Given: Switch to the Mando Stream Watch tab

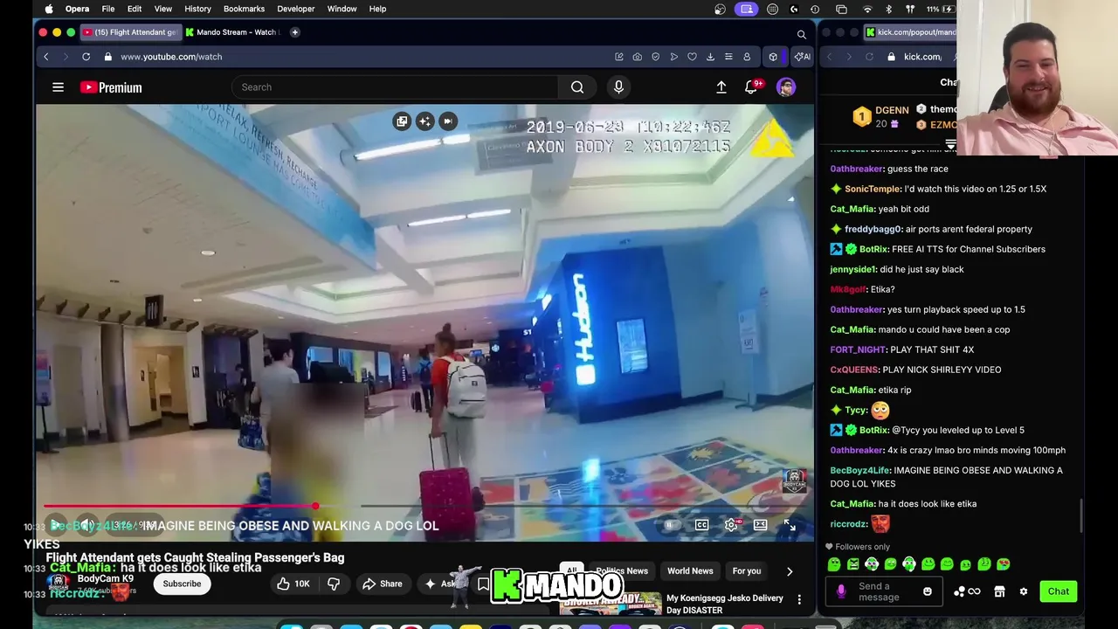Looking at the screenshot, I should [x=232, y=32].
